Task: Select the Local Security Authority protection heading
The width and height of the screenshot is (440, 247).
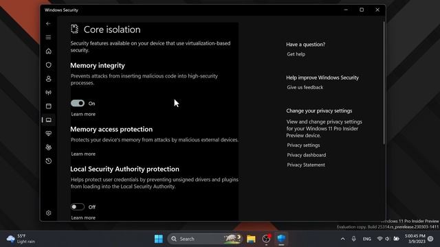Action: click(124, 169)
